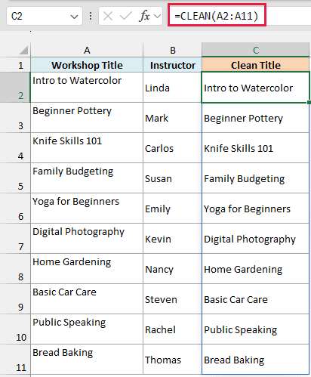Viewport: 311px width, 377px height.
Task: Select the row 5 header
Action: [15, 178]
